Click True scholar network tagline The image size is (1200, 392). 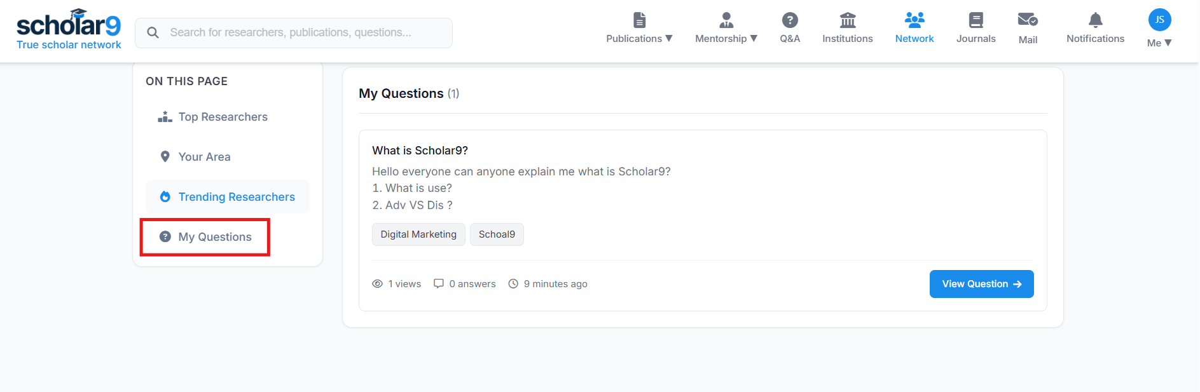click(69, 44)
